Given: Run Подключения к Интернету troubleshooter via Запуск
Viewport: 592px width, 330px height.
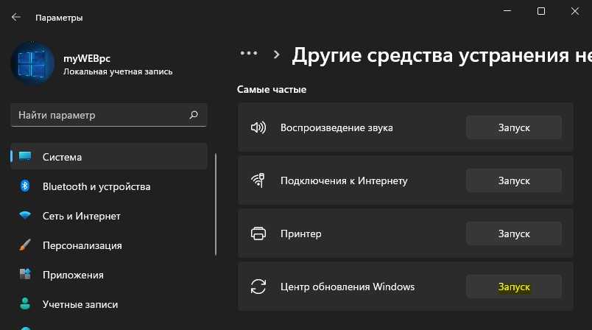Looking at the screenshot, I should point(514,180).
